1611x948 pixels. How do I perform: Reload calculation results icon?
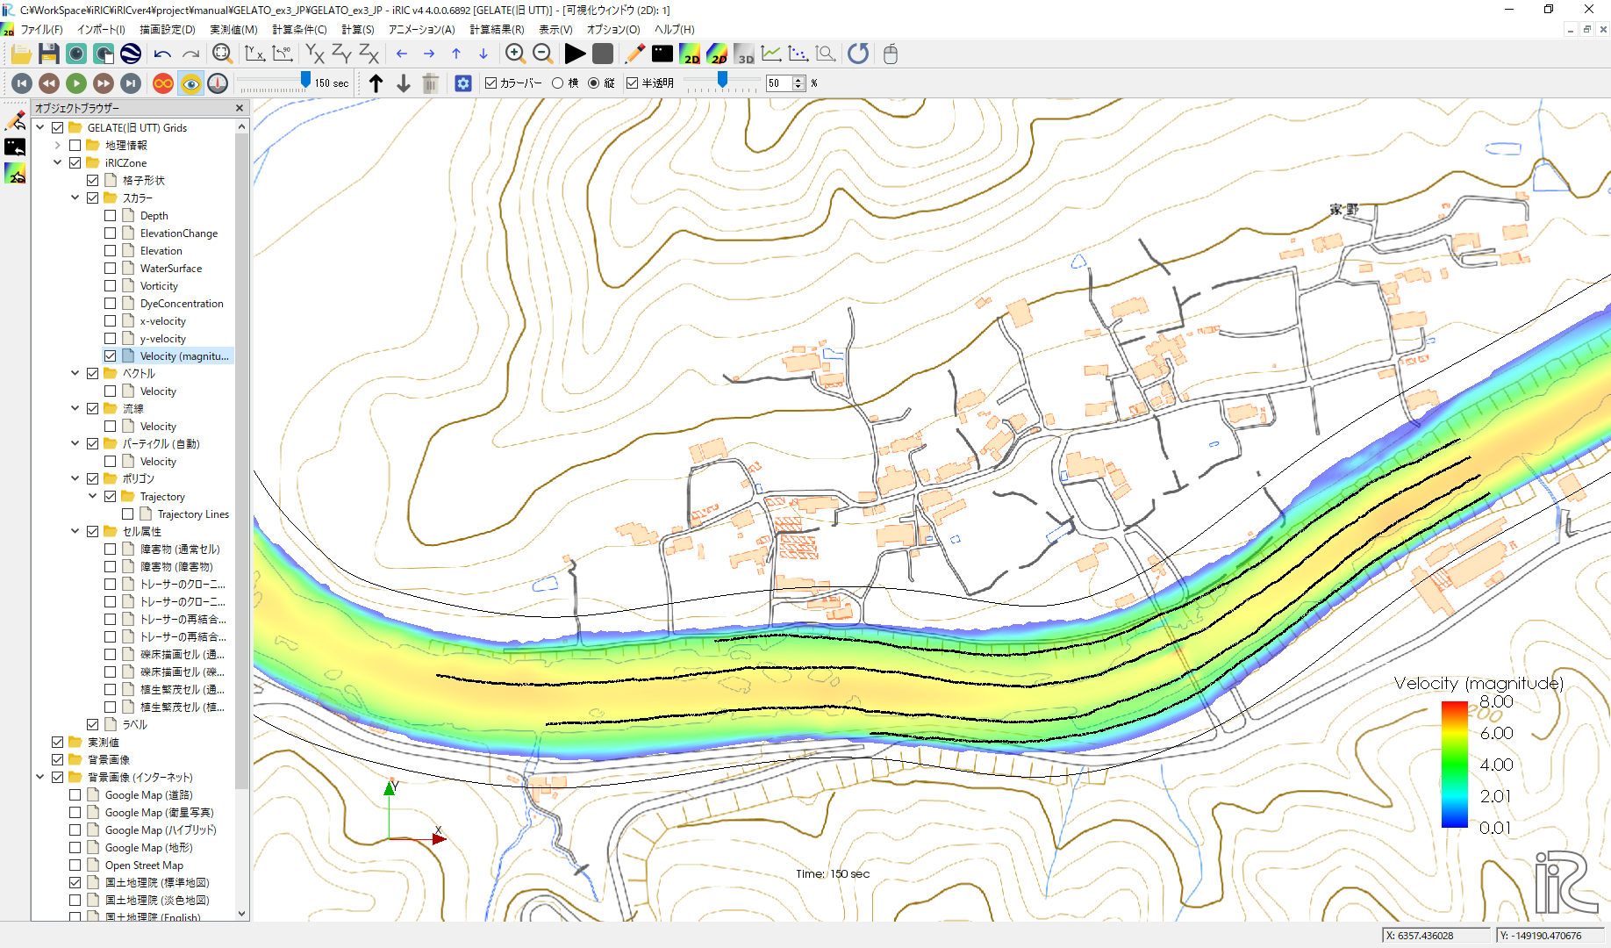tap(858, 54)
